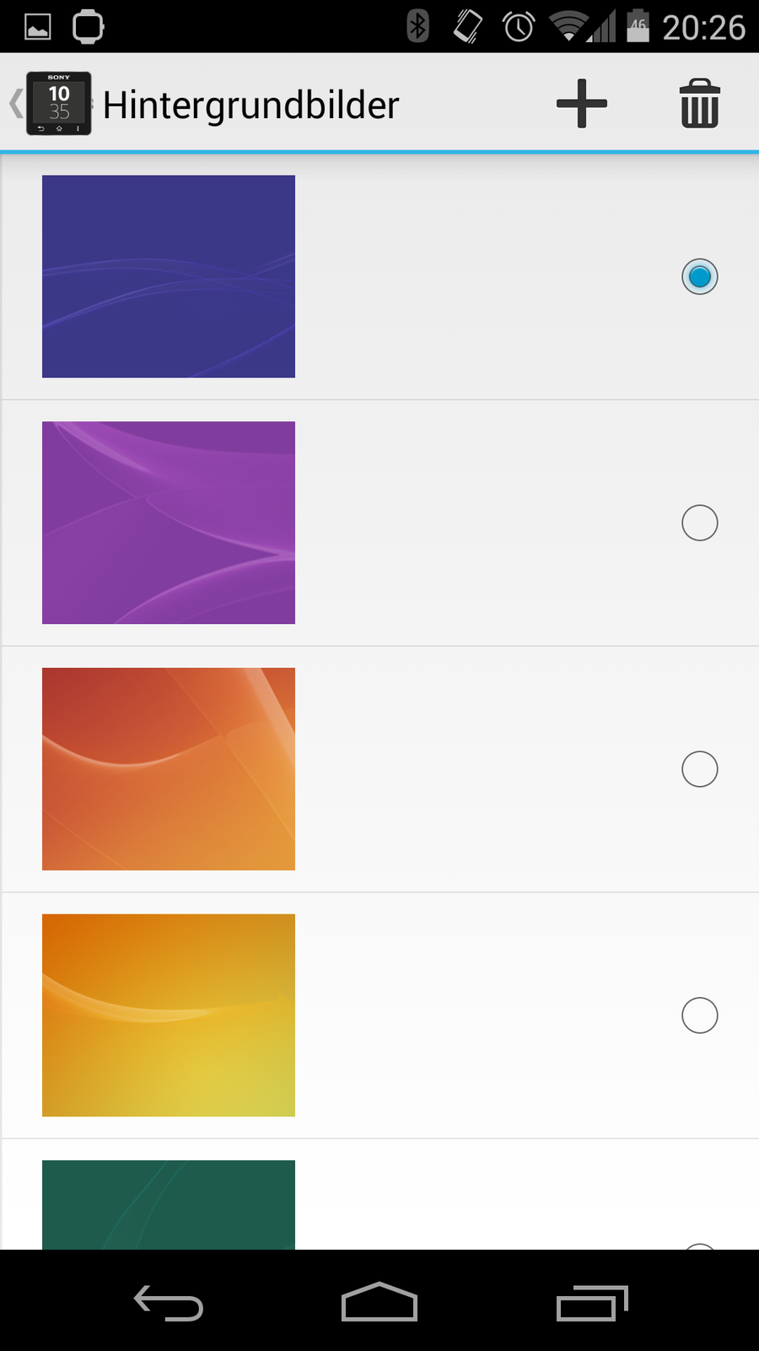This screenshot has height=1351, width=759.
Task: Choose the purple wallpaper thumbnail
Action: click(169, 523)
